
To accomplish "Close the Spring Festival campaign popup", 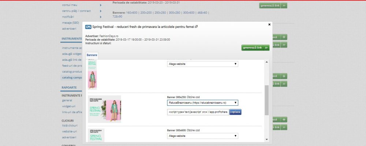I will pyautogui.click(x=269, y=24).
